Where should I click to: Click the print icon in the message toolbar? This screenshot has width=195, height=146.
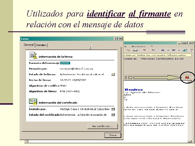coord(135,50)
